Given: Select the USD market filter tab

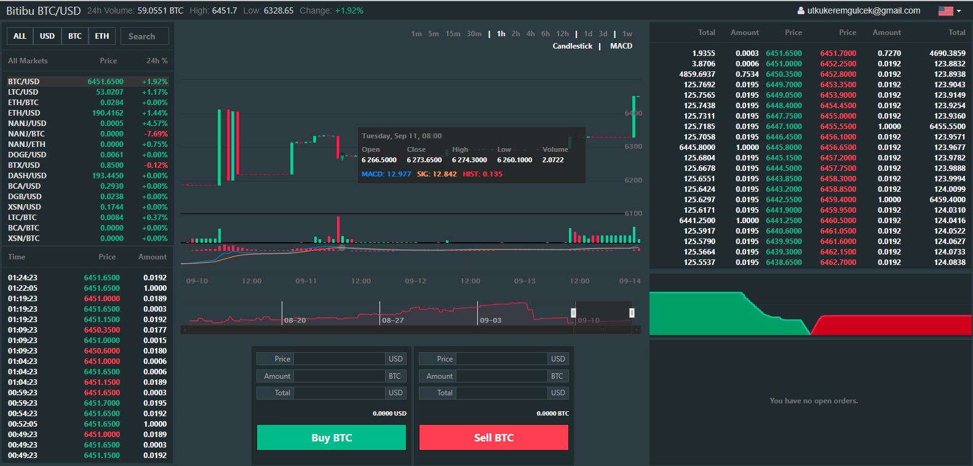Looking at the screenshot, I should click(x=47, y=36).
